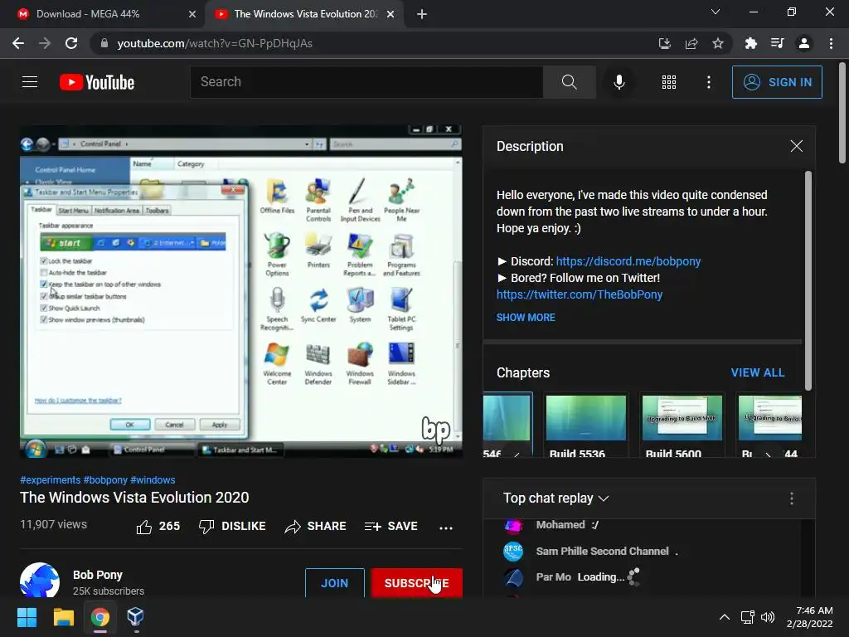Open Chrome media control icon
The height and width of the screenshot is (637, 849).
pos(777,43)
